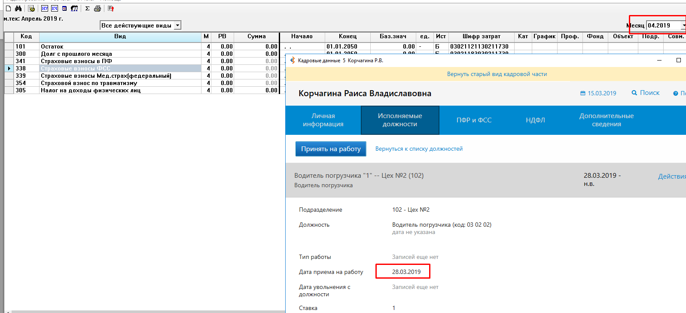
Task: Click the Объект column header
Action: [x=623, y=36]
